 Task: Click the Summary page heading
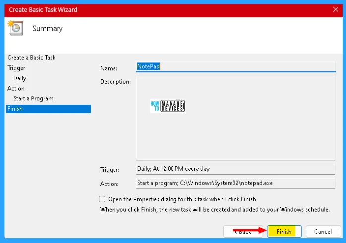(x=48, y=29)
